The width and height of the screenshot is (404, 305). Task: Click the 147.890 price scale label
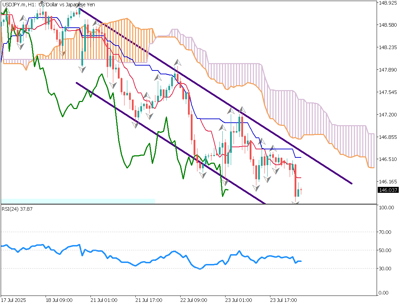(388, 70)
